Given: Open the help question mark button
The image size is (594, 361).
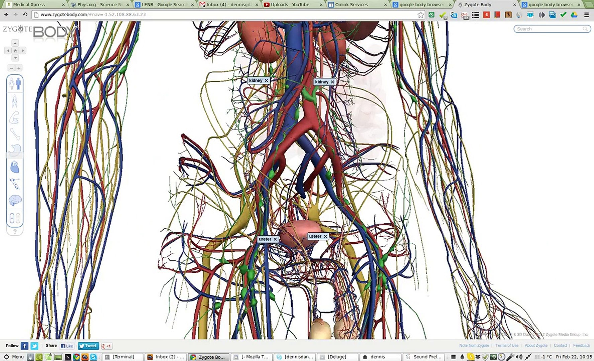Looking at the screenshot, I should tap(15, 231).
